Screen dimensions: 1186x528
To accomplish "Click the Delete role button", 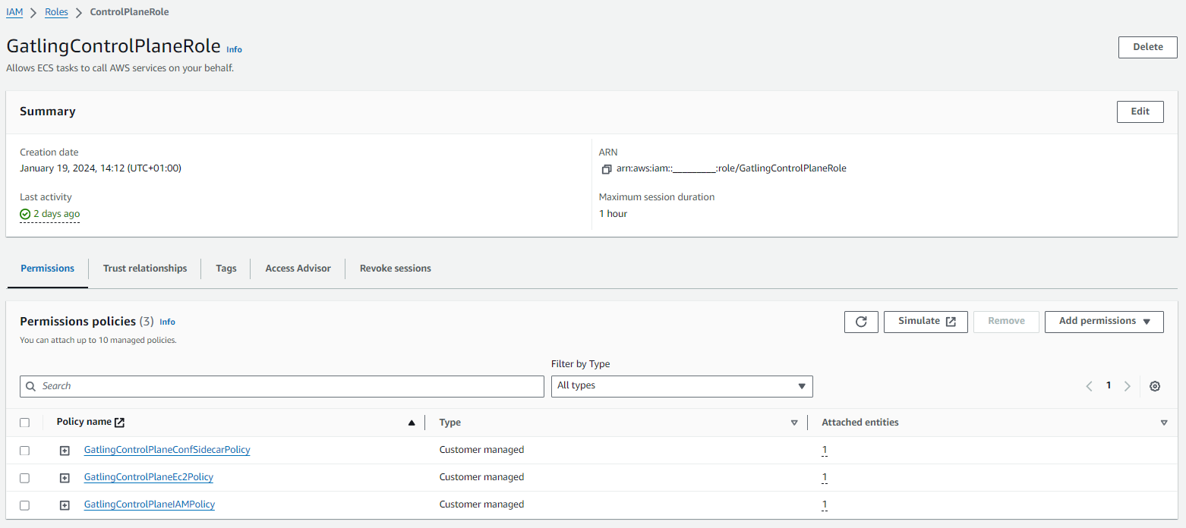I will [x=1148, y=47].
